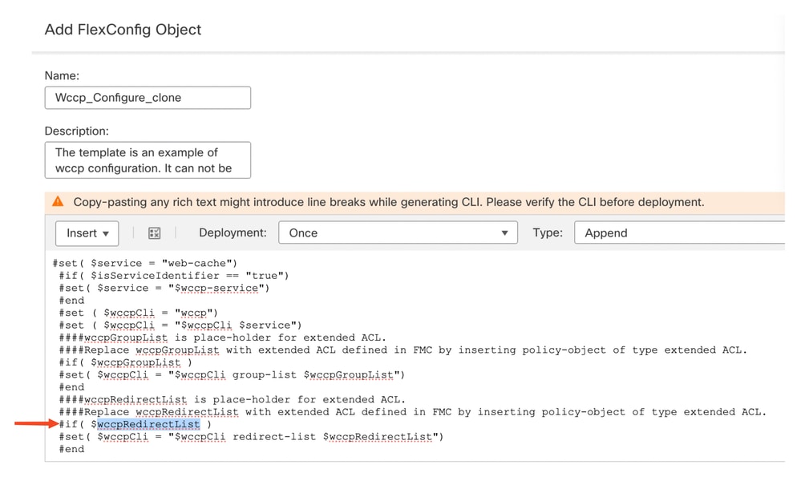Click the 'Copy-pasting any rich text' warning message
This screenshot has width=801, height=477.
click(x=389, y=202)
